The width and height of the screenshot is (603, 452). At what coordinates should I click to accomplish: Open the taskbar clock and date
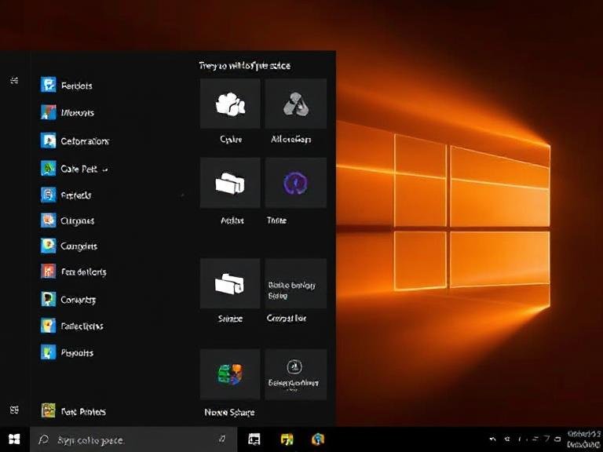pos(583,439)
